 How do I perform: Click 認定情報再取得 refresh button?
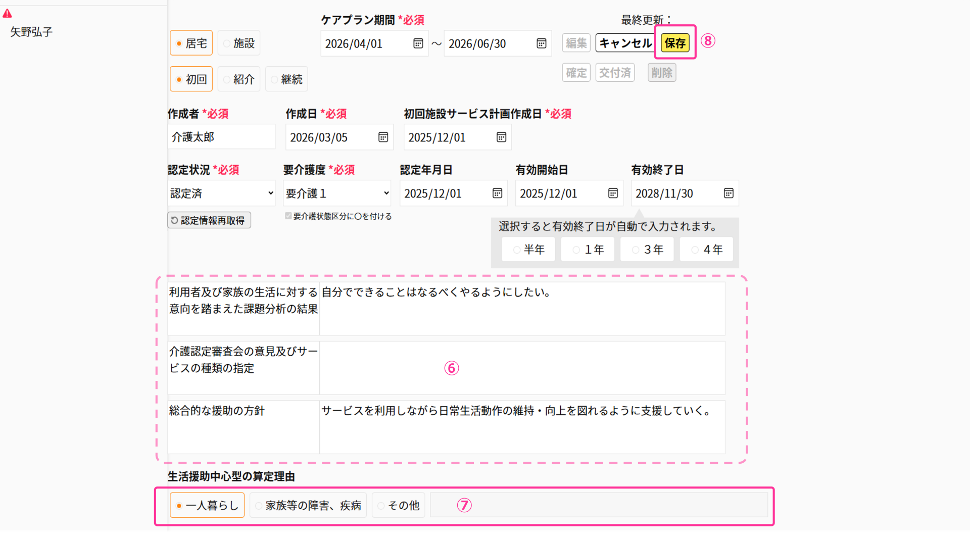[x=209, y=220]
